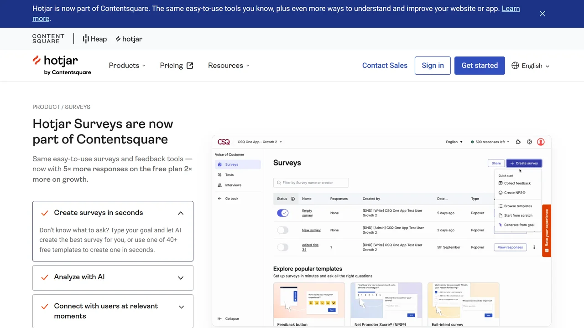The height and width of the screenshot is (328, 584).
Task: Expand the Resources navigation menu
Action: coord(229,66)
